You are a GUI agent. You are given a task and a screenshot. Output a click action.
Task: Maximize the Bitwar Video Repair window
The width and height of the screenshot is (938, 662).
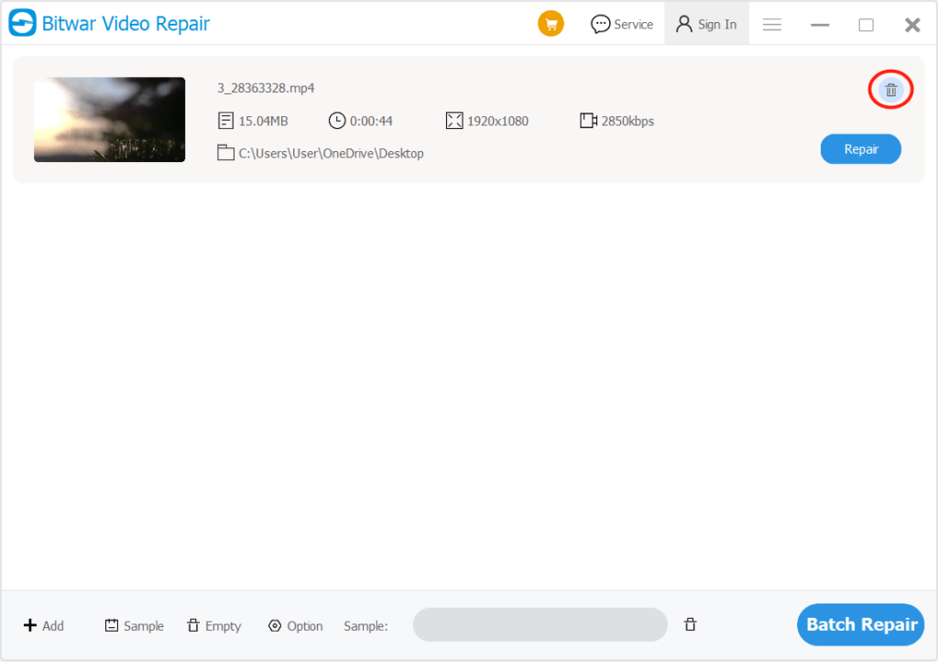(x=866, y=25)
